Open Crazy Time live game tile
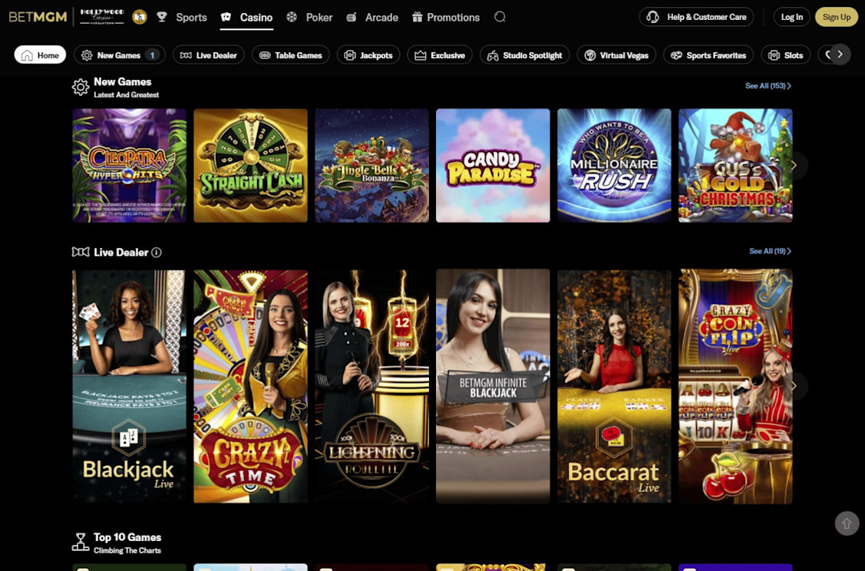The height and width of the screenshot is (571, 865). click(x=250, y=386)
